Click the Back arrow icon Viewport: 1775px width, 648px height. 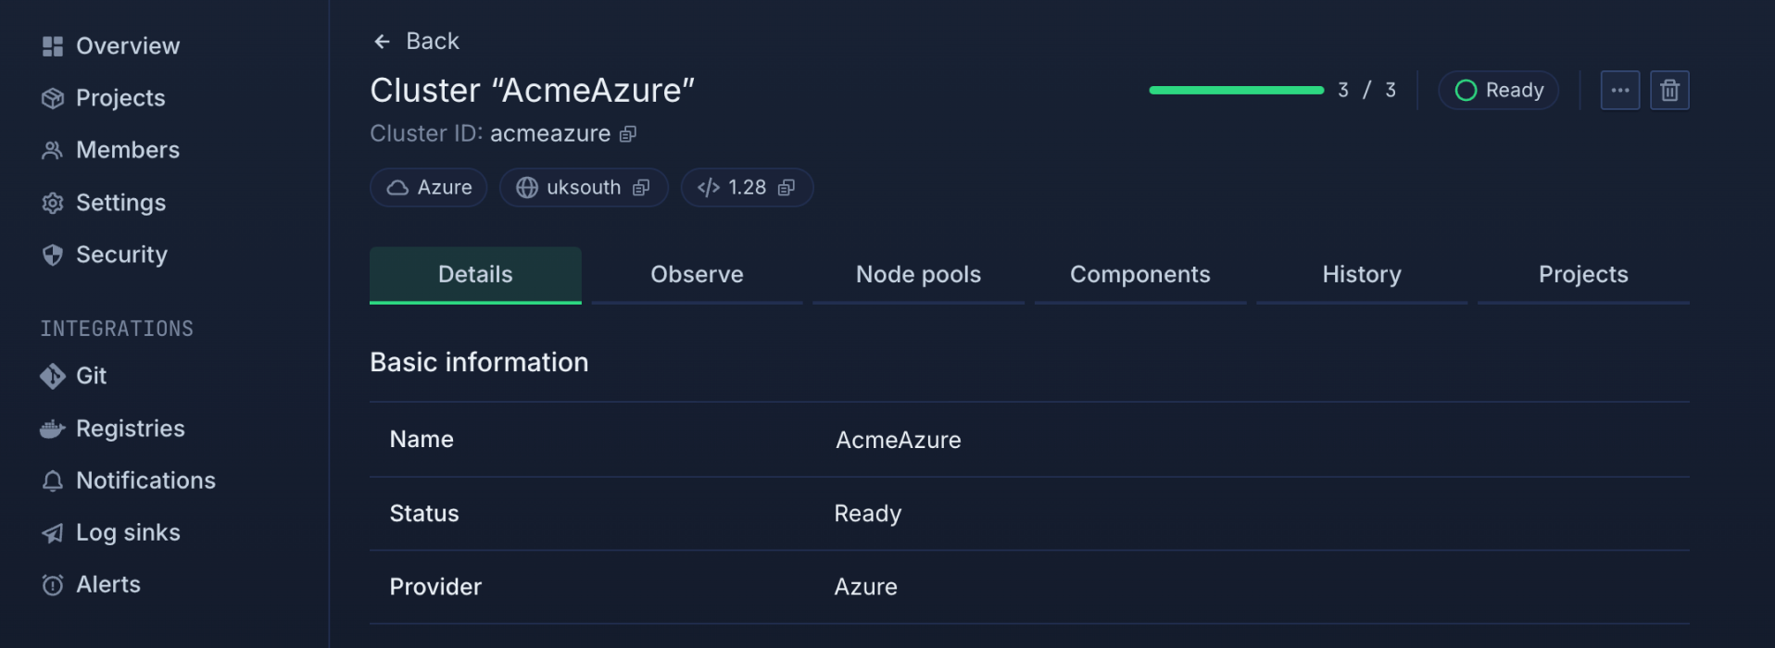(382, 42)
